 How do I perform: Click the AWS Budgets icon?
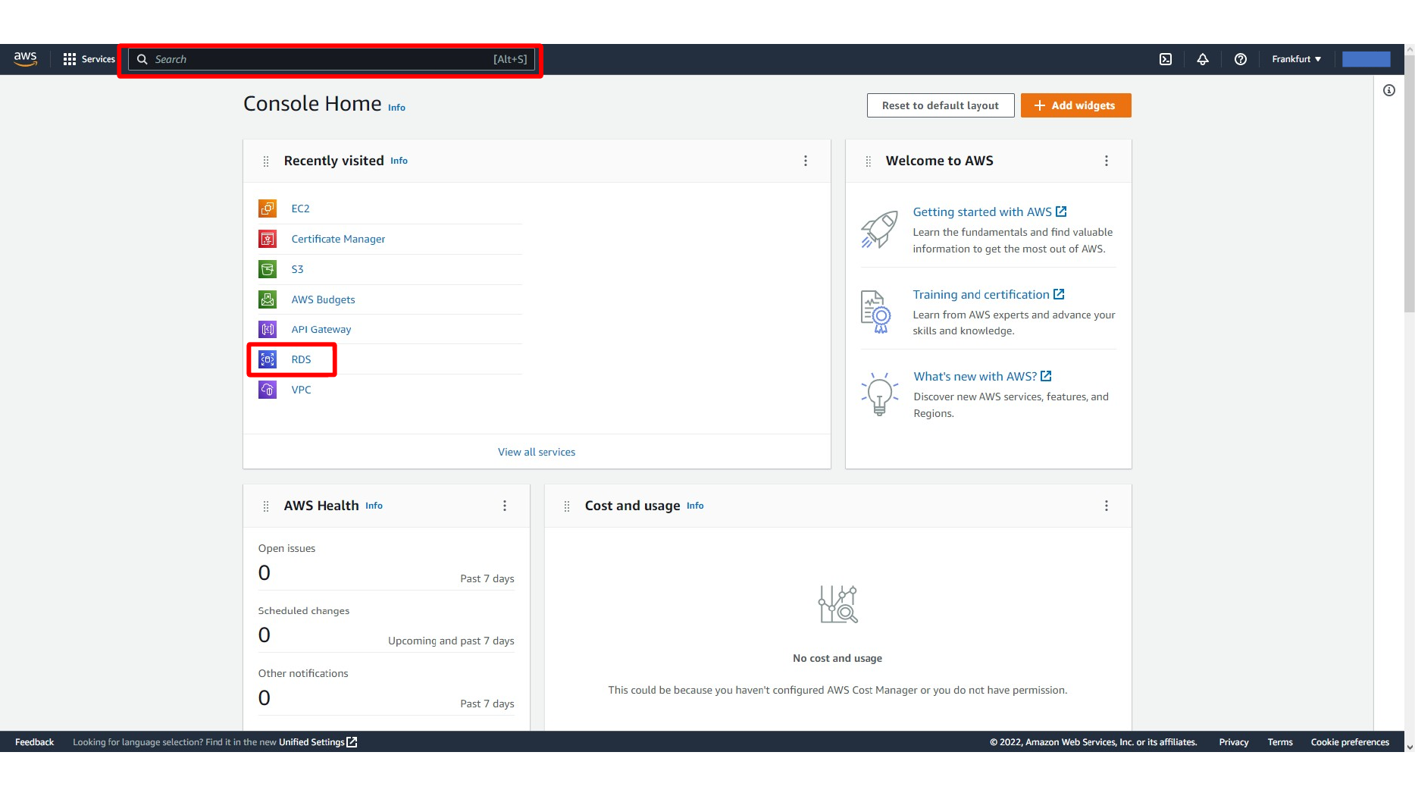point(268,299)
